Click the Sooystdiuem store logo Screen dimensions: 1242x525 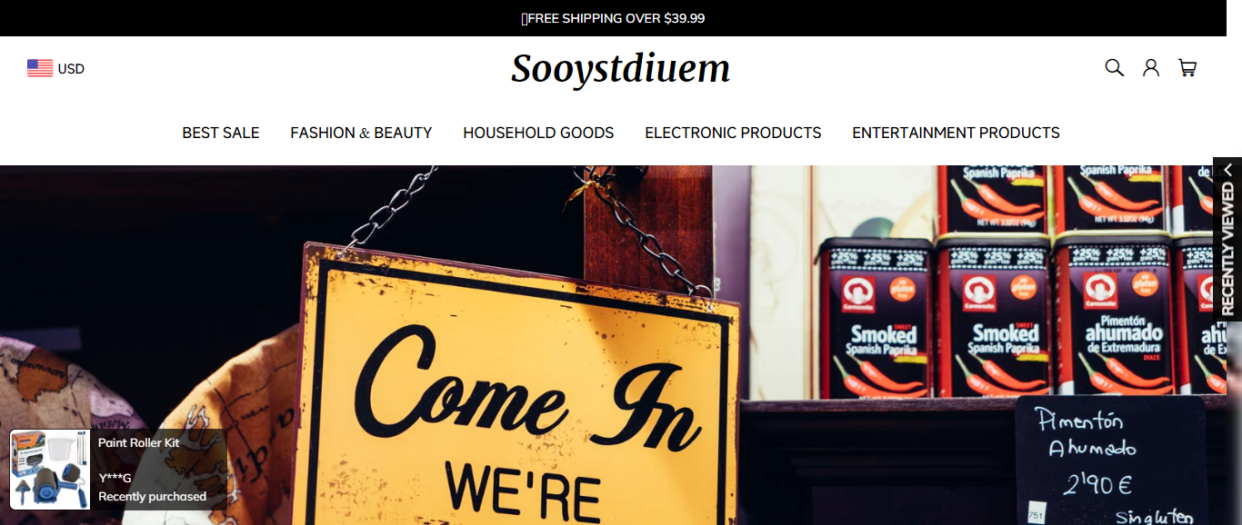pyautogui.click(x=620, y=69)
